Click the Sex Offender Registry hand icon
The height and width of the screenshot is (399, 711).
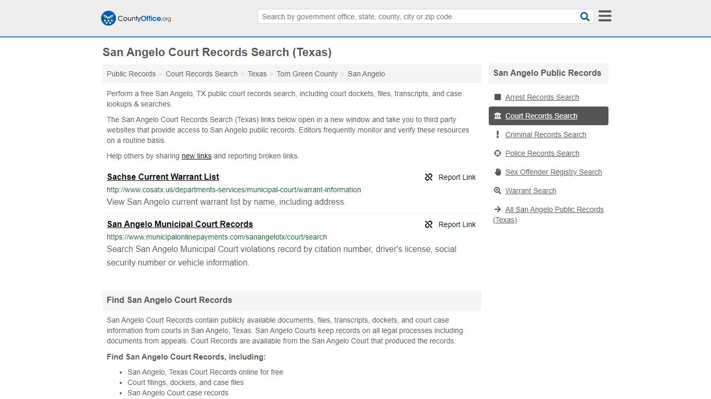pyautogui.click(x=498, y=172)
